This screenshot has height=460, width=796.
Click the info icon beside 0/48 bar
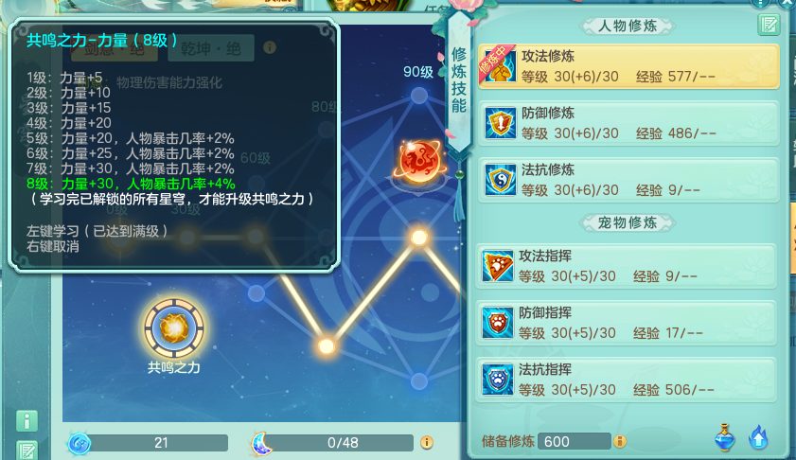(x=427, y=442)
